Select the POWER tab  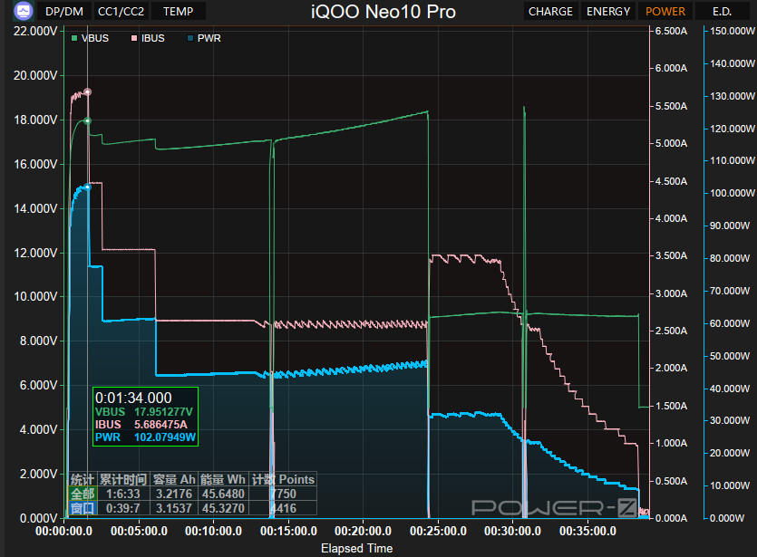point(665,11)
